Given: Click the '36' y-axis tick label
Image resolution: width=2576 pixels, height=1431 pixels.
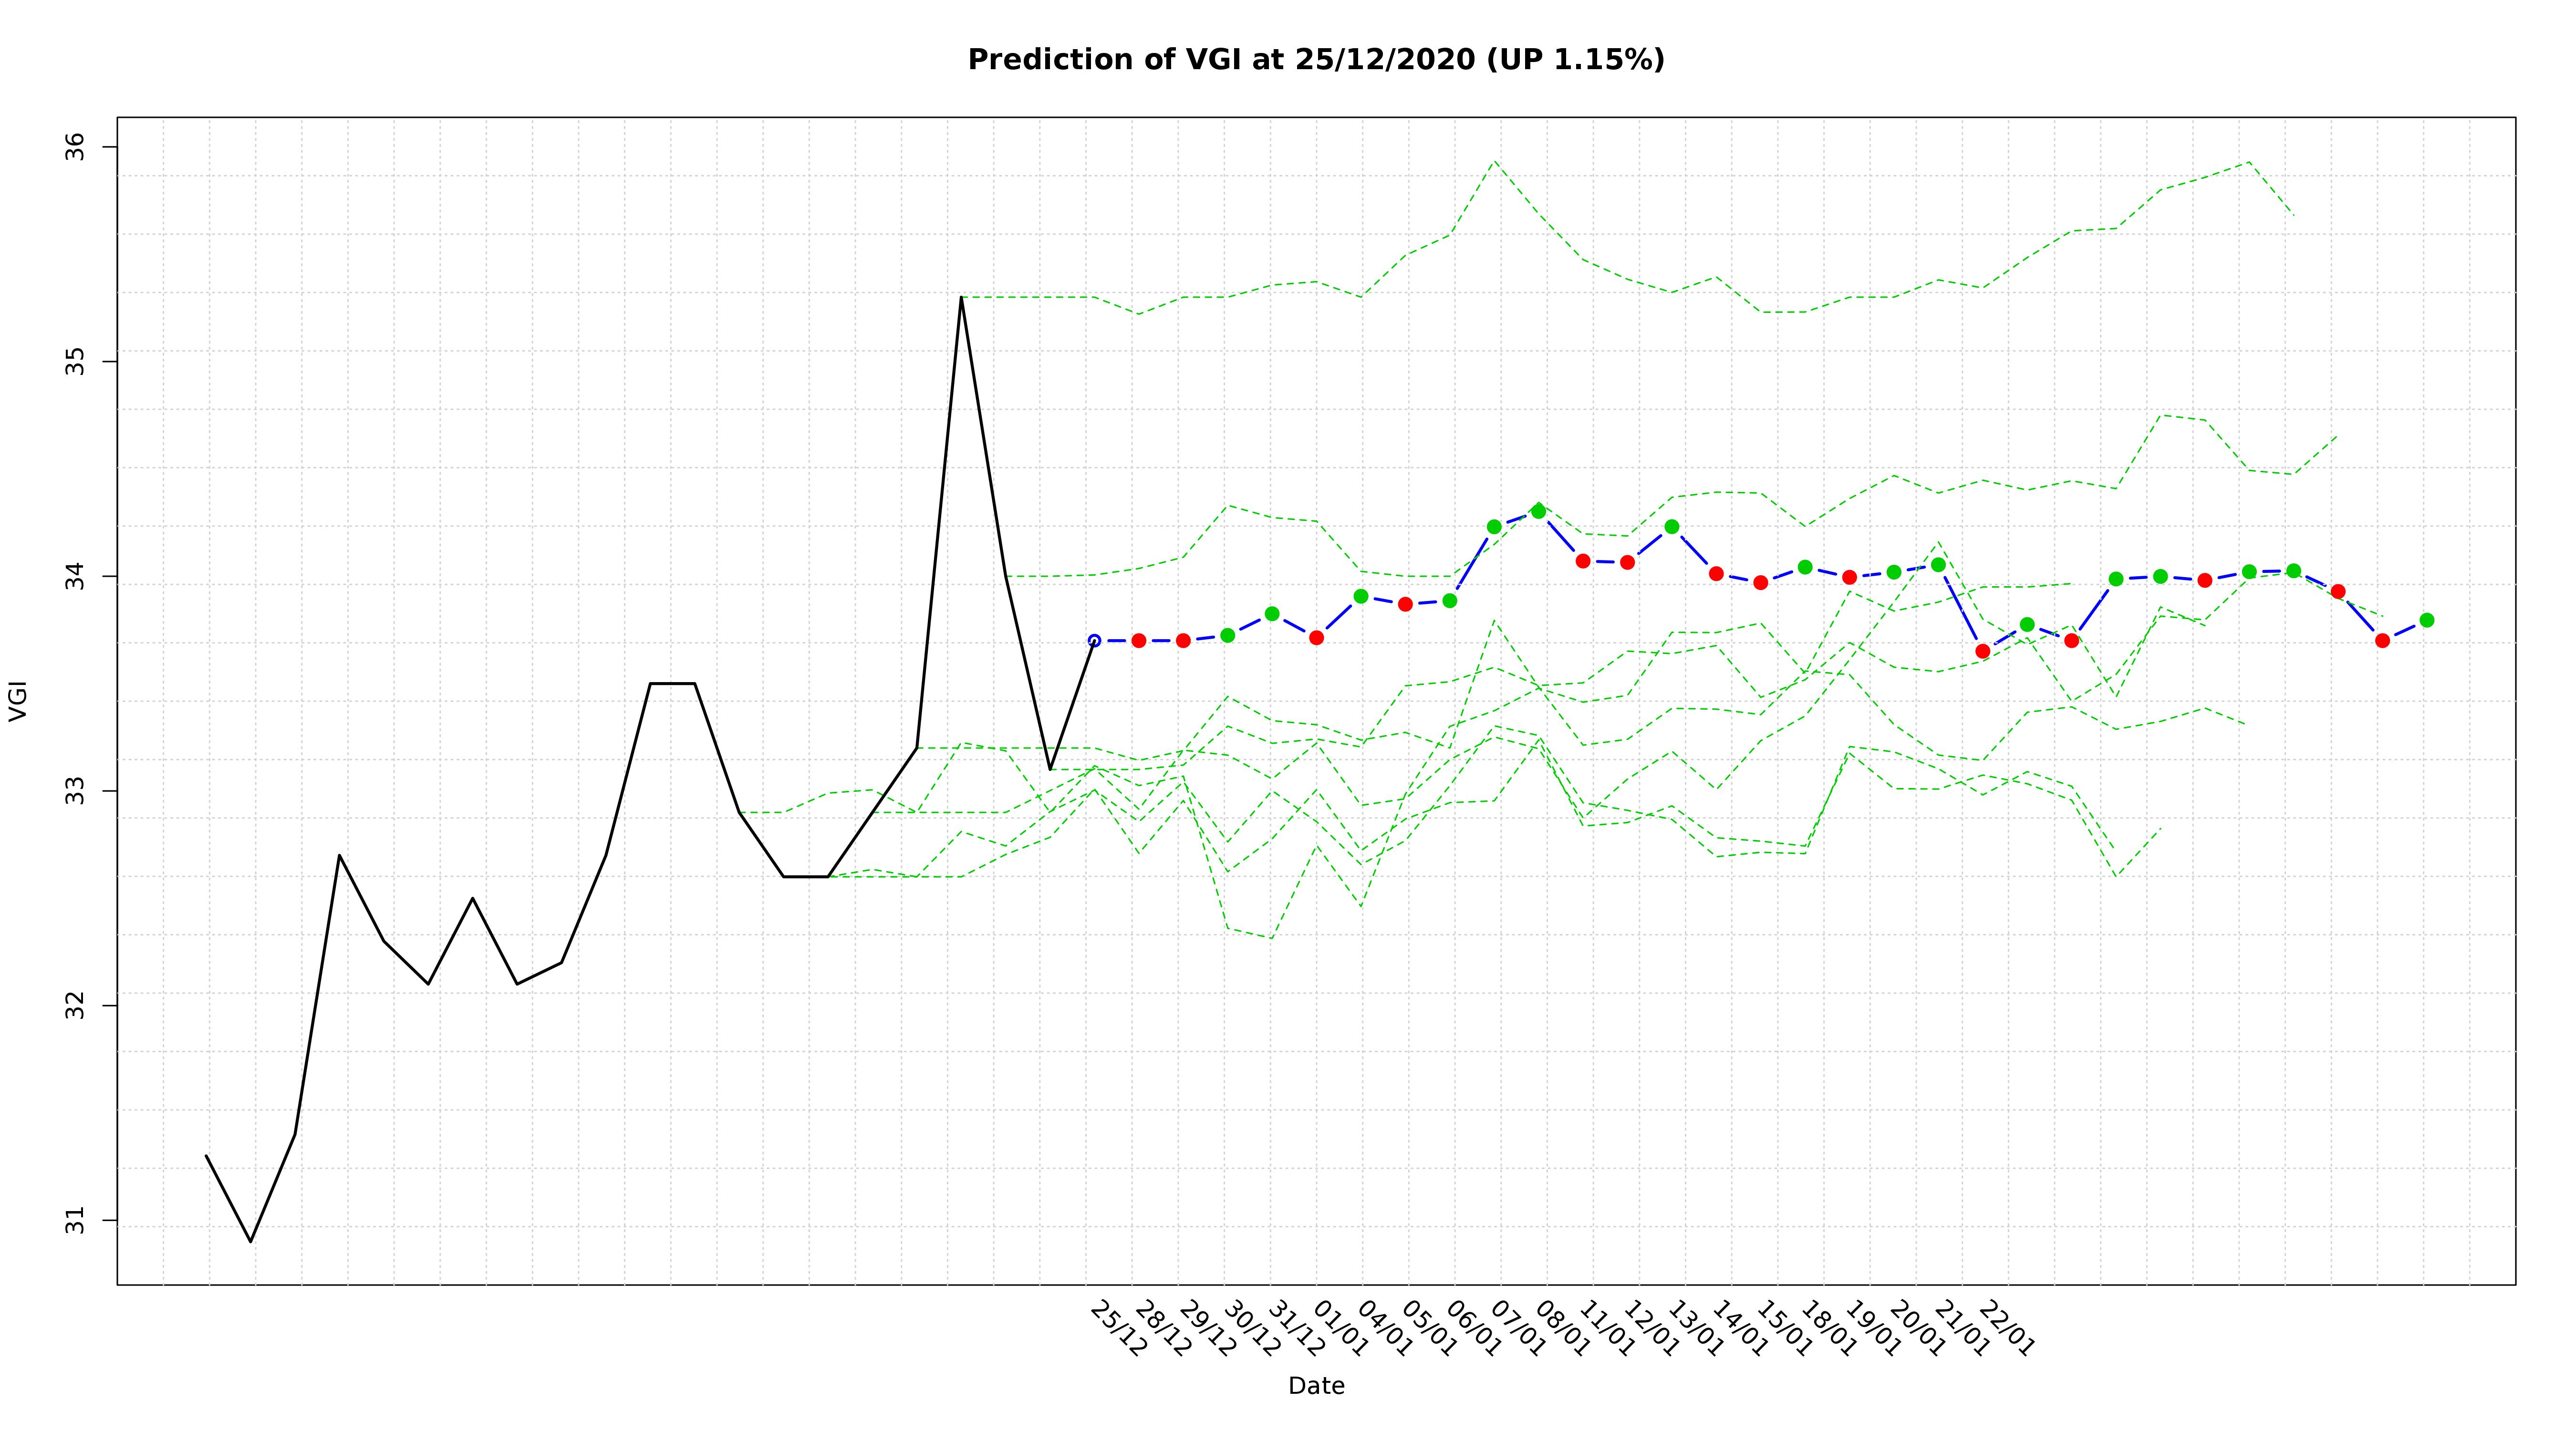Looking at the screenshot, I should pyautogui.click(x=76, y=147).
